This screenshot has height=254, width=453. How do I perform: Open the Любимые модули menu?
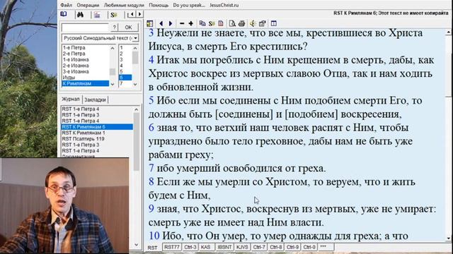tap(124, 5)
